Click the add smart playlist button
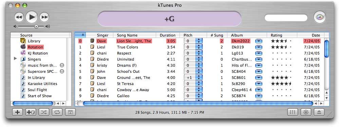This screenshot has height=127, width=339. pos(31,112)
